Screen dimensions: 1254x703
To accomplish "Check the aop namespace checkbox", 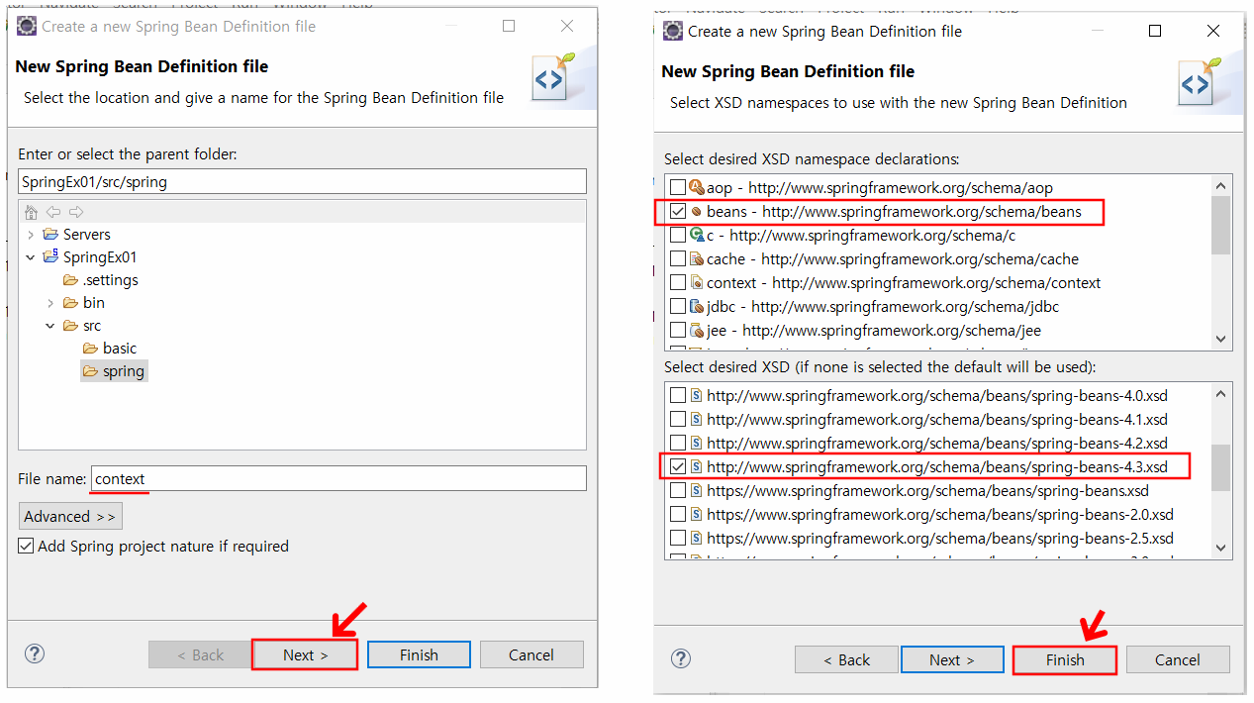I will click(677, 187).
